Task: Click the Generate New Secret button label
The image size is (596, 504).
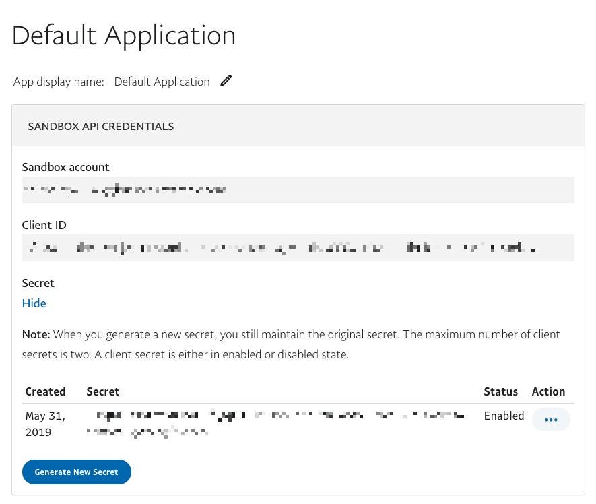Action: coord(76,472)
